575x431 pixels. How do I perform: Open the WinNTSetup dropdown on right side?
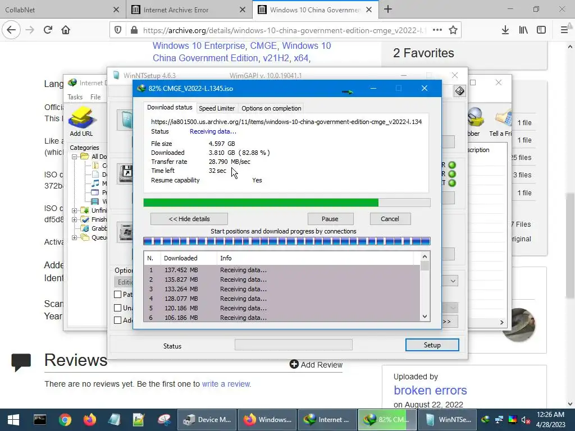pos(453,281)
